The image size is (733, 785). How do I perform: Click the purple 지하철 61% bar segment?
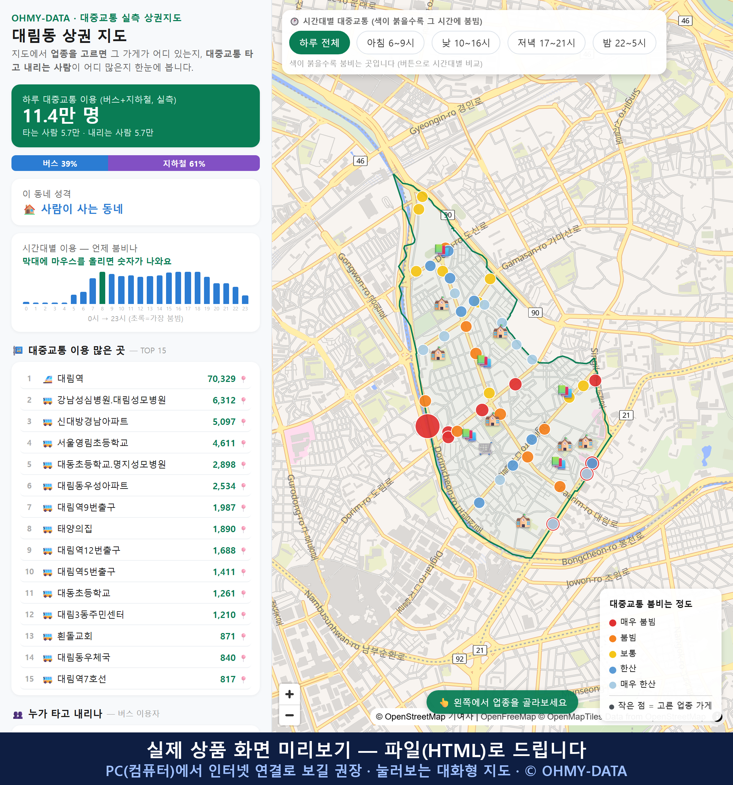tap(184, 163)
